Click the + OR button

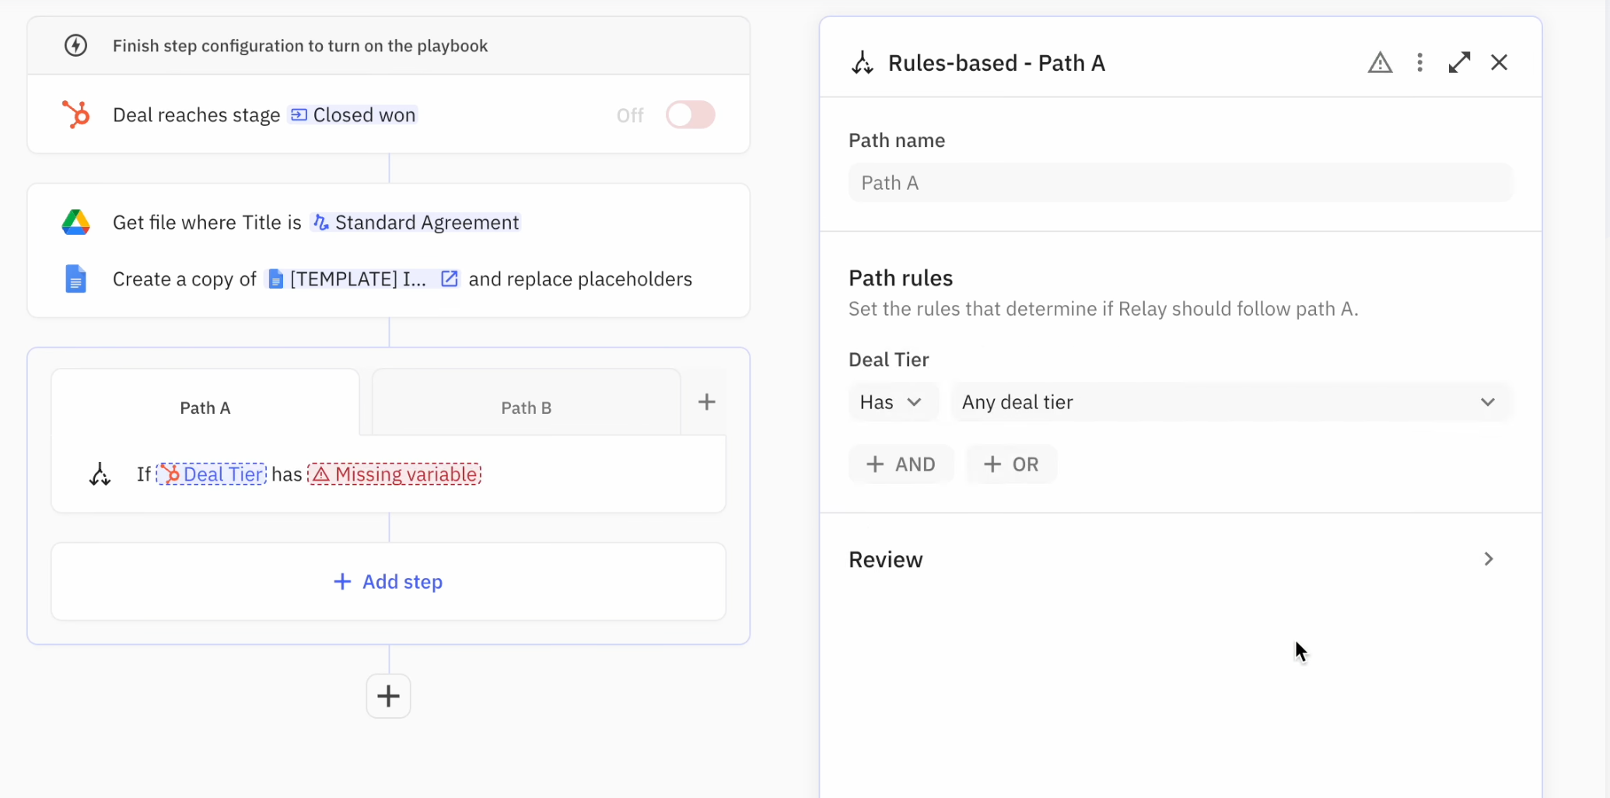1011,464
